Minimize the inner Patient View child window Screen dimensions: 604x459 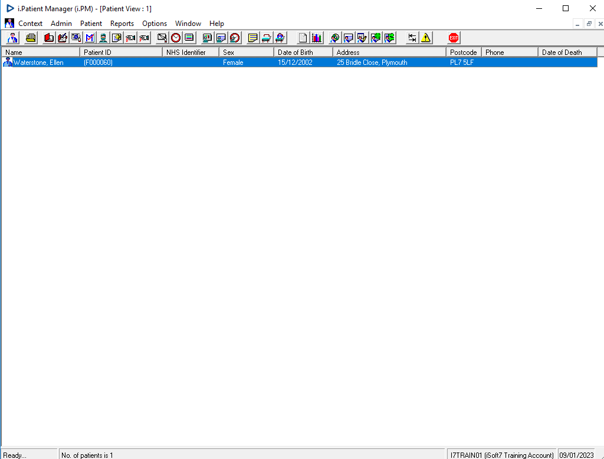click(577, 24)
